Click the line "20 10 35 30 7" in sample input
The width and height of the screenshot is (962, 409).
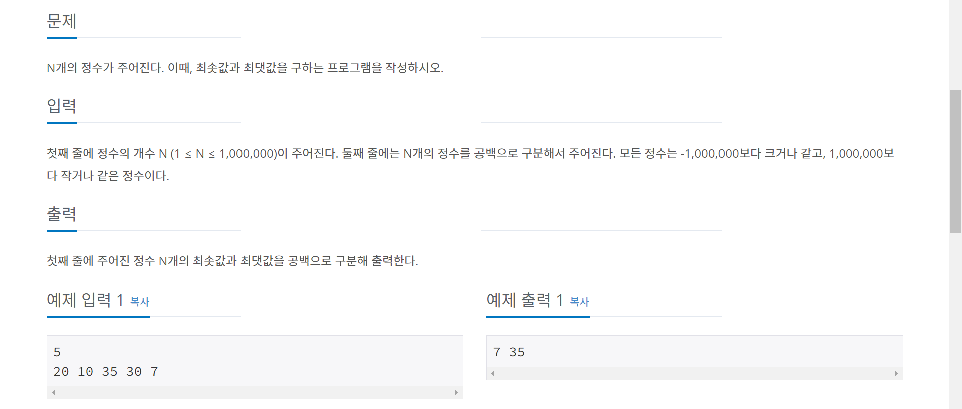[106, 372]
